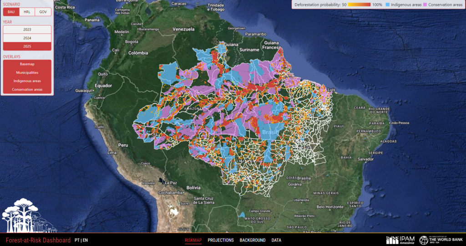Image resolution: width=466 pixels, height=246 pixels.
Task: Click the YEAR heading
Action: (x=7, y=22)
